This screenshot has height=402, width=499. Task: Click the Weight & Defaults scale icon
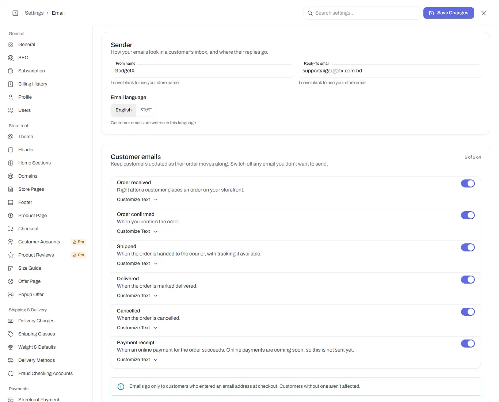point(11,347)
